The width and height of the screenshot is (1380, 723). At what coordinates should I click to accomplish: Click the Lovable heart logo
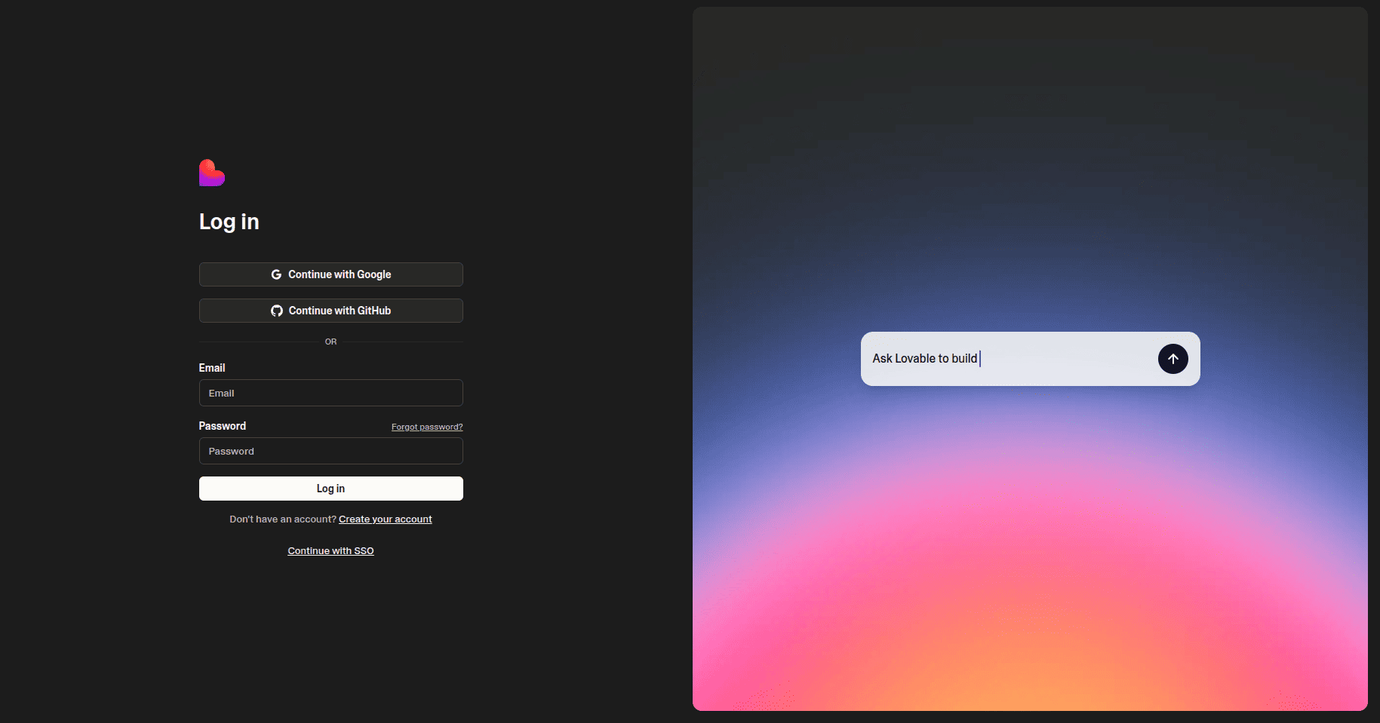click(212, 173)
